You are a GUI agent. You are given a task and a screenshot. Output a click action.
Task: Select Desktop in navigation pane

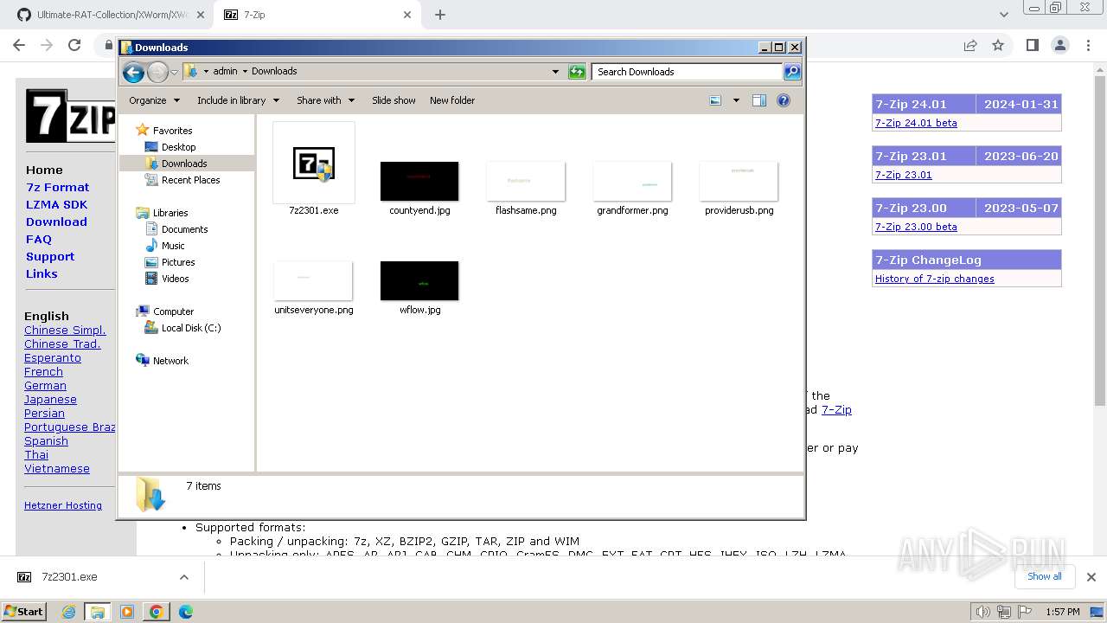(178, 147)
